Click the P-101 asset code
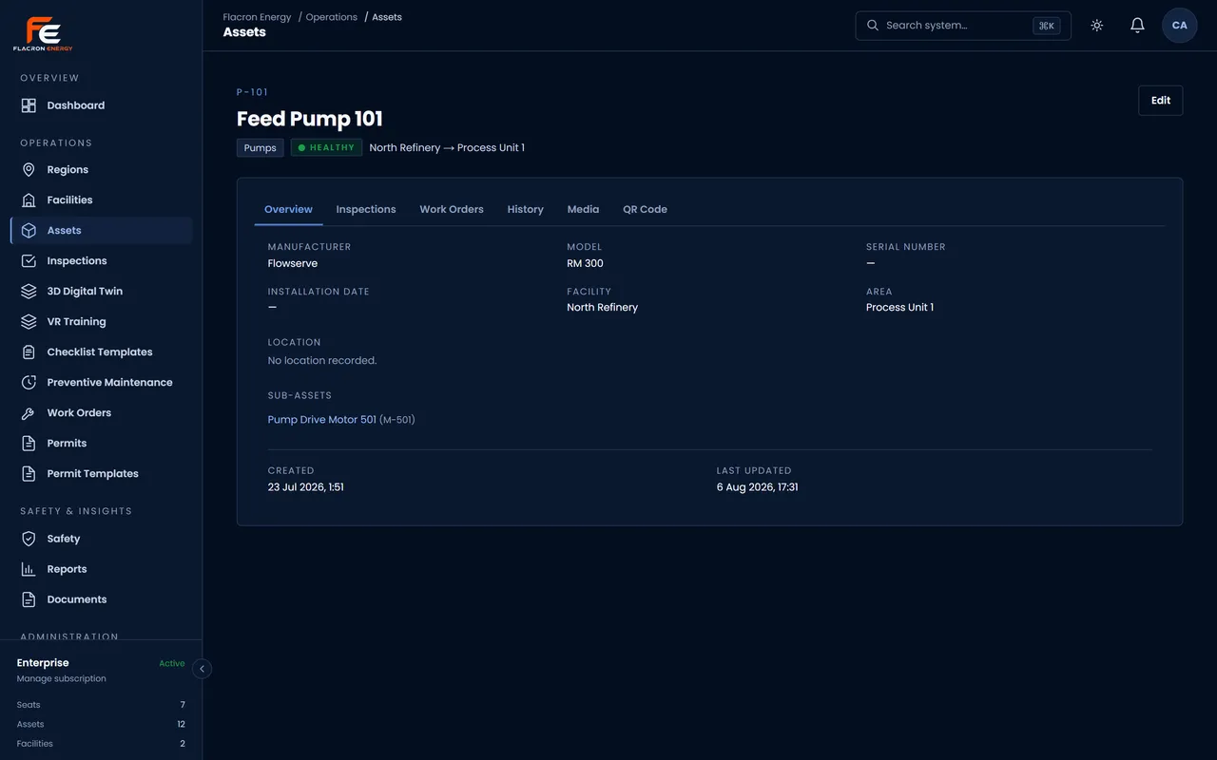The width and height of the screenshot is (1217, 760). click(x=253, y=92)
